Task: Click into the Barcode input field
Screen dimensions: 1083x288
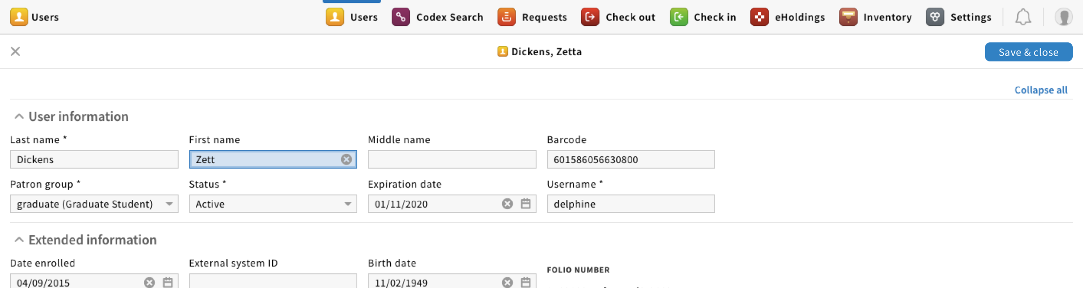Action: click(630, 159)
